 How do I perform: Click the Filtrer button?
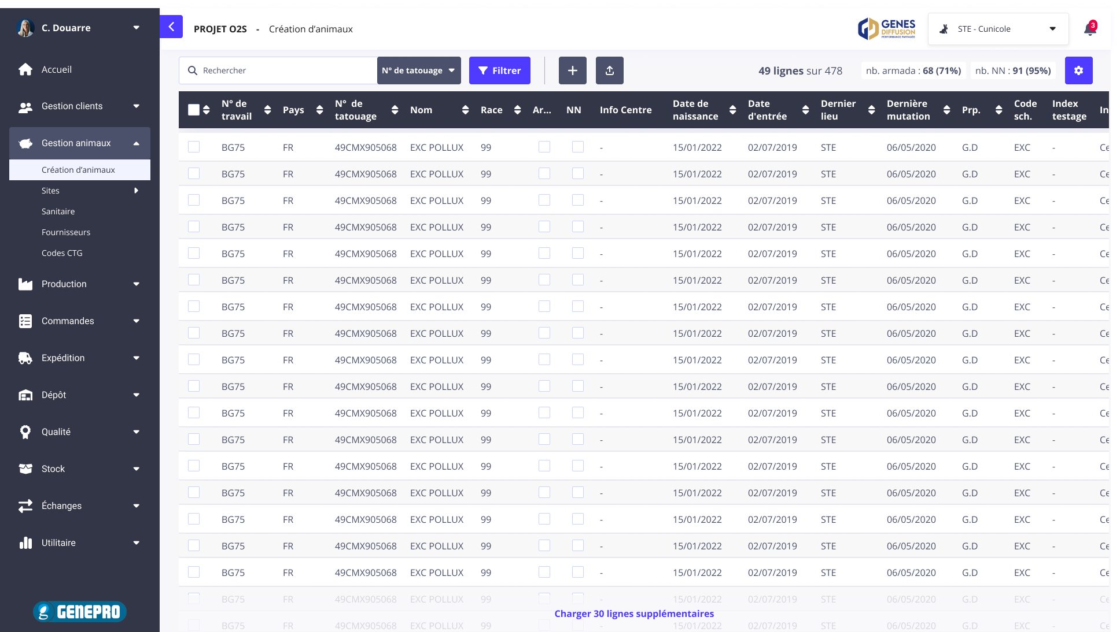pos(499,70)
